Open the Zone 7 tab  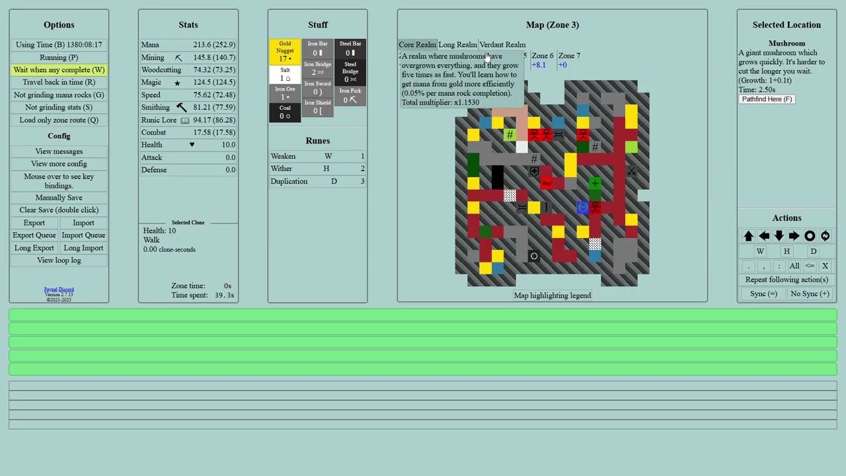pos(569,60)
